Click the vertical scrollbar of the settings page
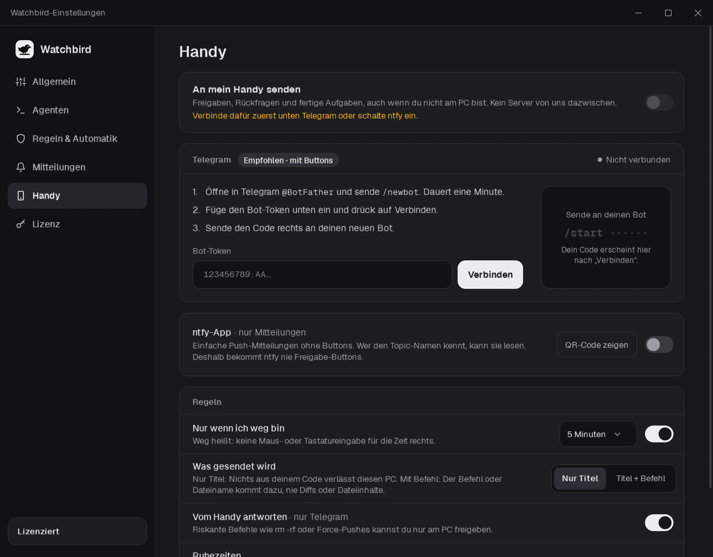713x557 pixels. [x=710, y=258]
